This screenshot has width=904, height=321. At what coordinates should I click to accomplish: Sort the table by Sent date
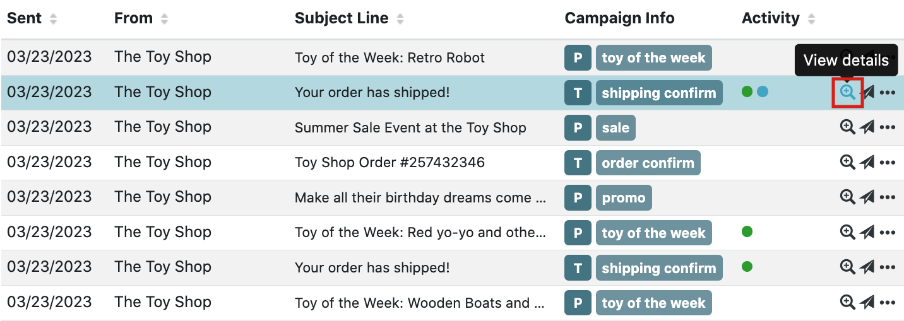53,19
